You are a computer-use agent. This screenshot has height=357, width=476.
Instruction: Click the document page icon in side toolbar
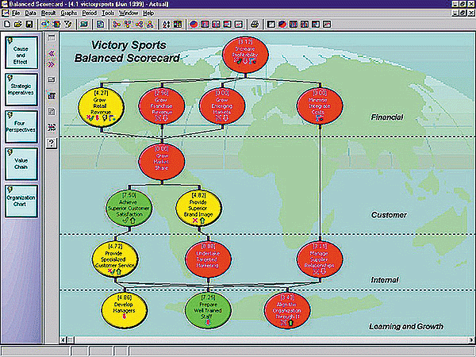(52, 111)
